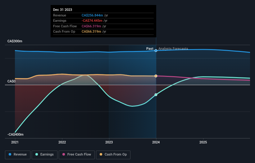Click the Free Cash Flow row label in tooltip
This screenshot has height=163, width=255.
click(x=65, y=26)
